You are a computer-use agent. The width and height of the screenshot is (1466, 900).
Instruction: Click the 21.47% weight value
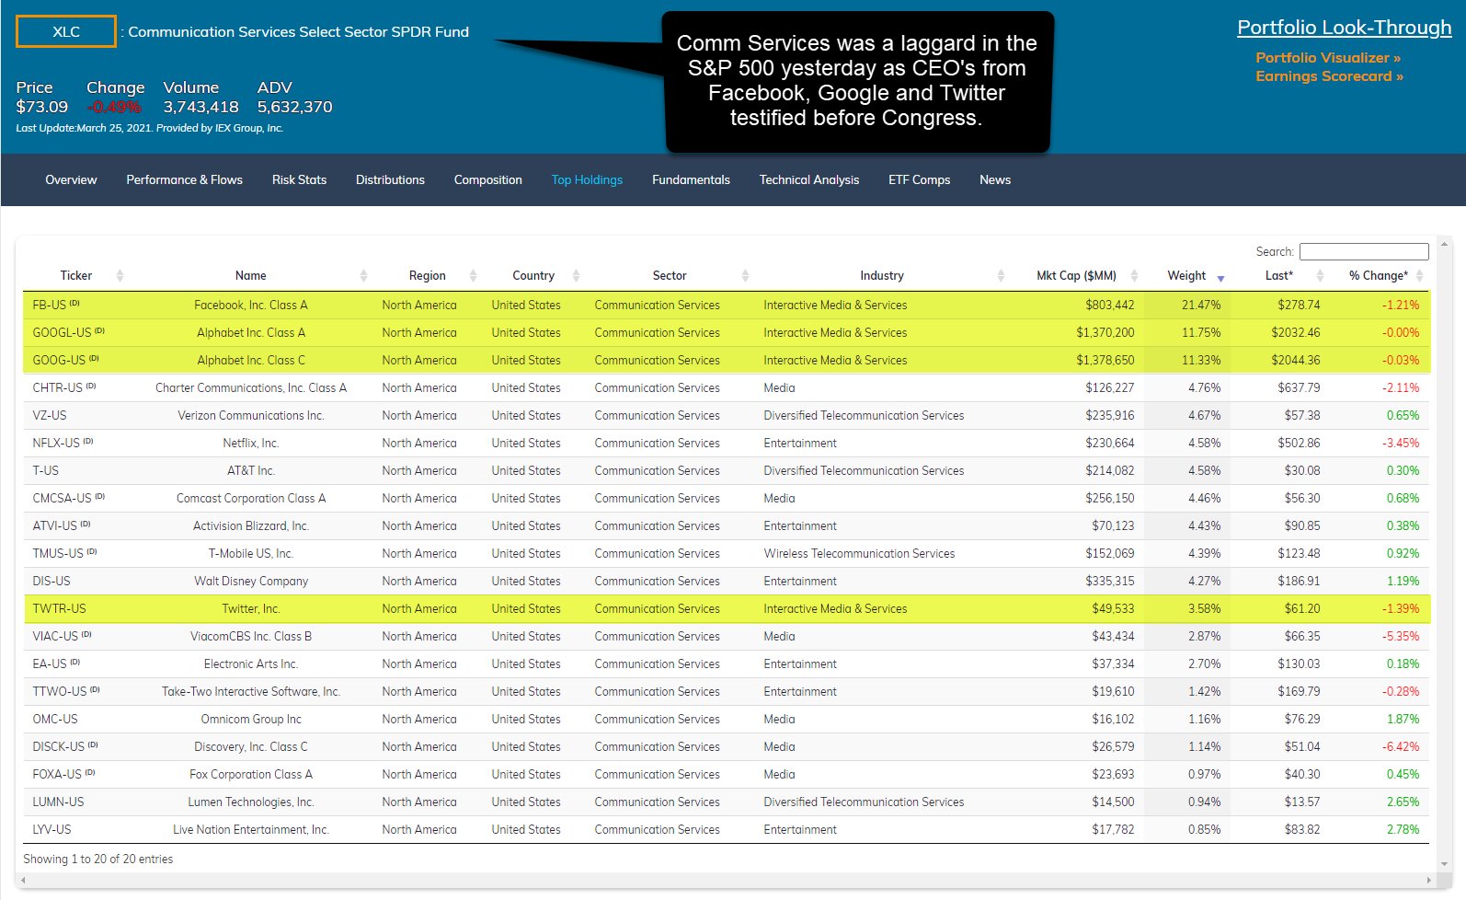pos(1201,306)
